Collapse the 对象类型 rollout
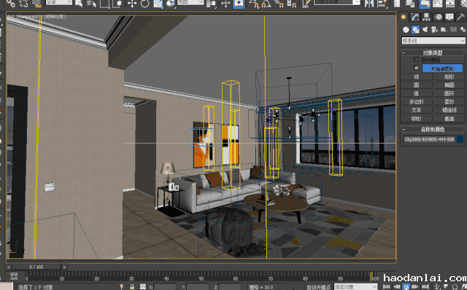This screenshot has height=290, width=467. [433, 53]
